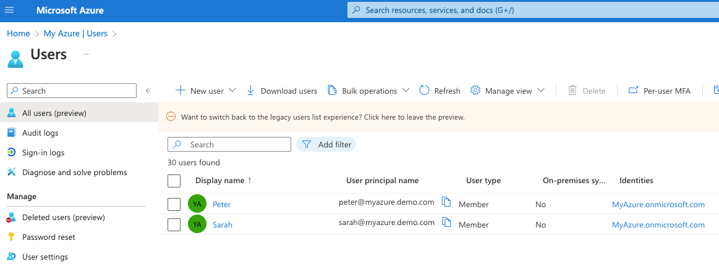Go to My Azure | Users breadcrumb
The image size is (719, 267).
(75, 33)
